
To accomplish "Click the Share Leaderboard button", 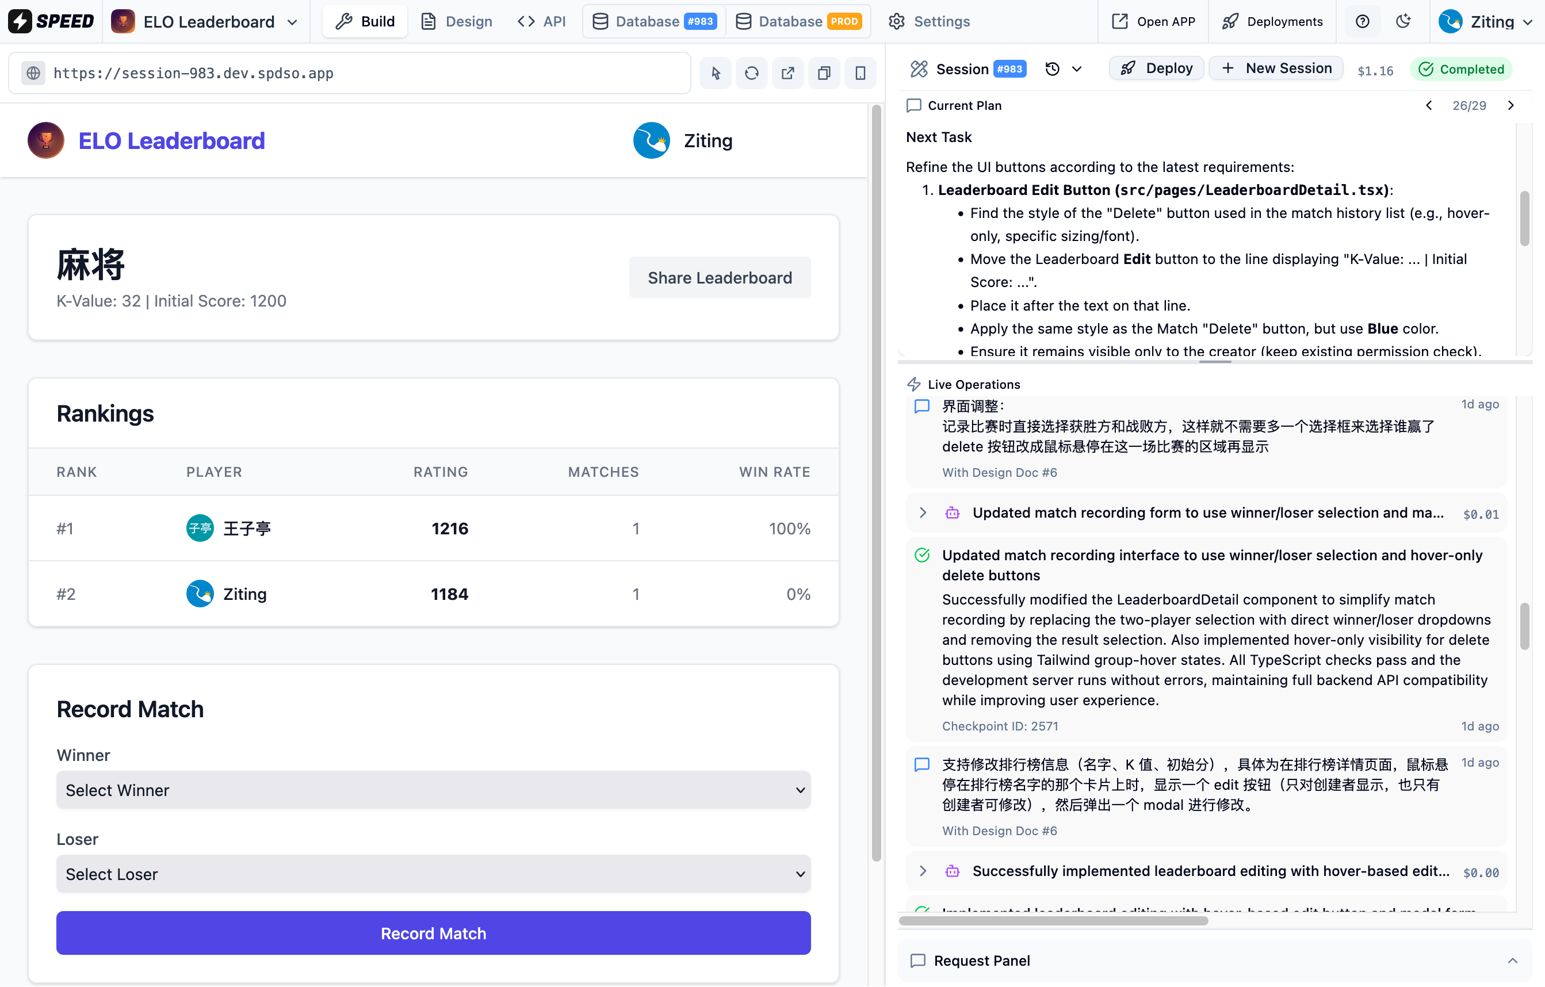I will click(x=719, y=277).
